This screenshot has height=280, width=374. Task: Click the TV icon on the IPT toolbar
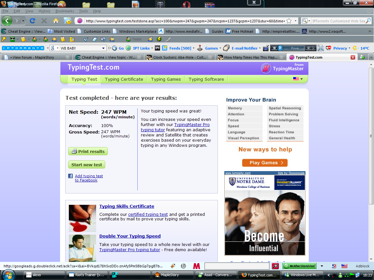click(266, 48)
